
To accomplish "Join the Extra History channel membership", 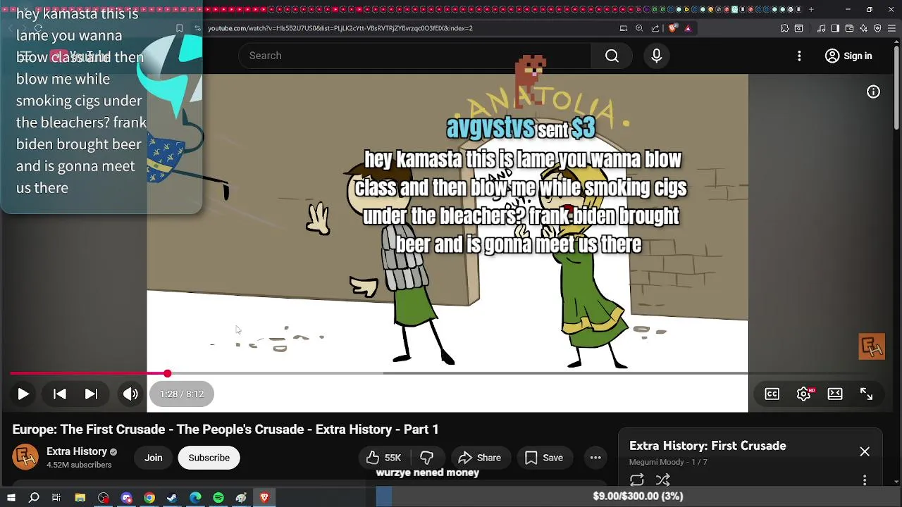I will click(154, 458).
